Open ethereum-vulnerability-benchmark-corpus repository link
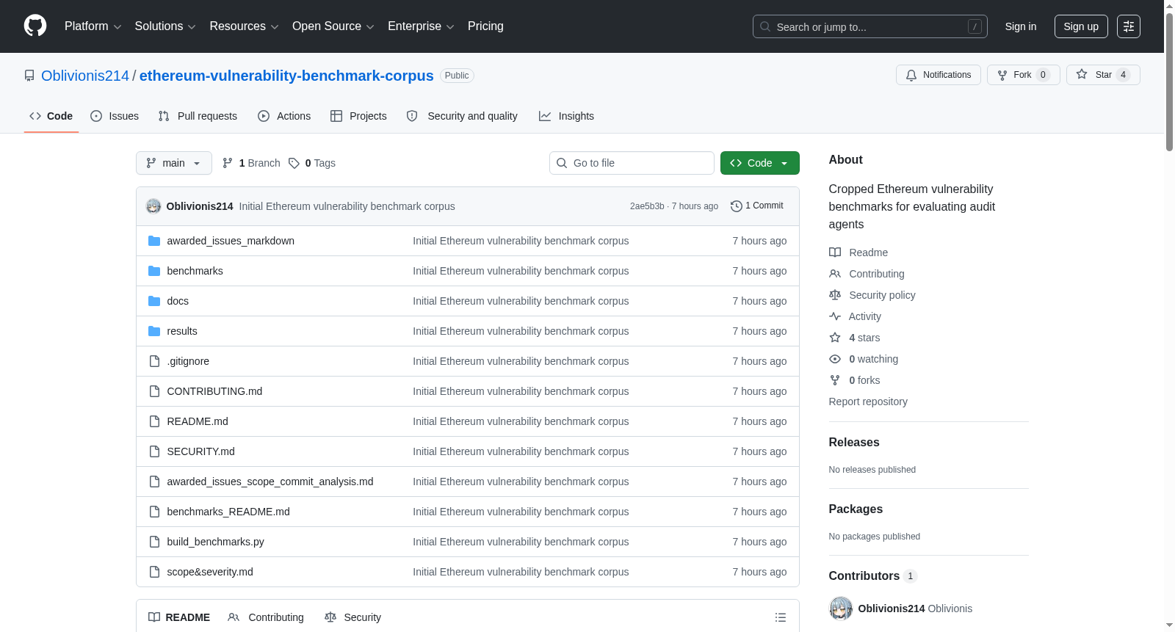 point(286,76)
